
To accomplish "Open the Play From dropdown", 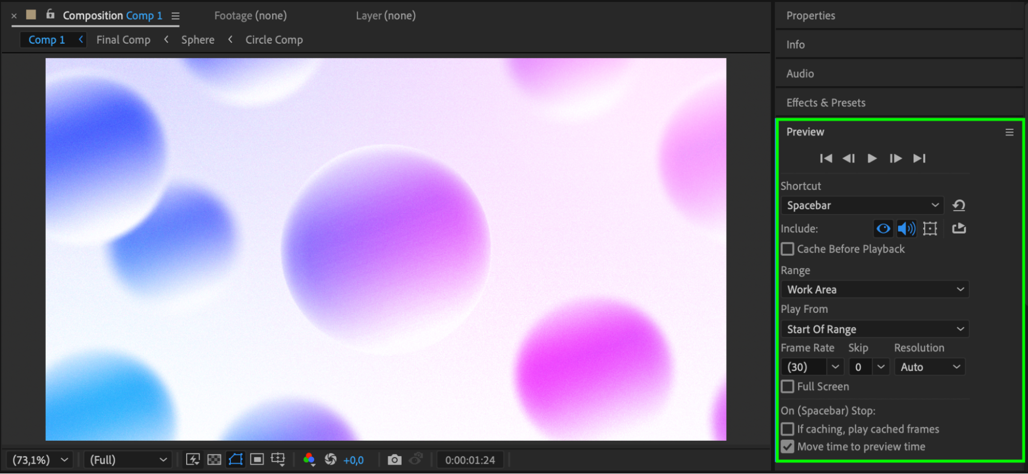I will 875,329.
